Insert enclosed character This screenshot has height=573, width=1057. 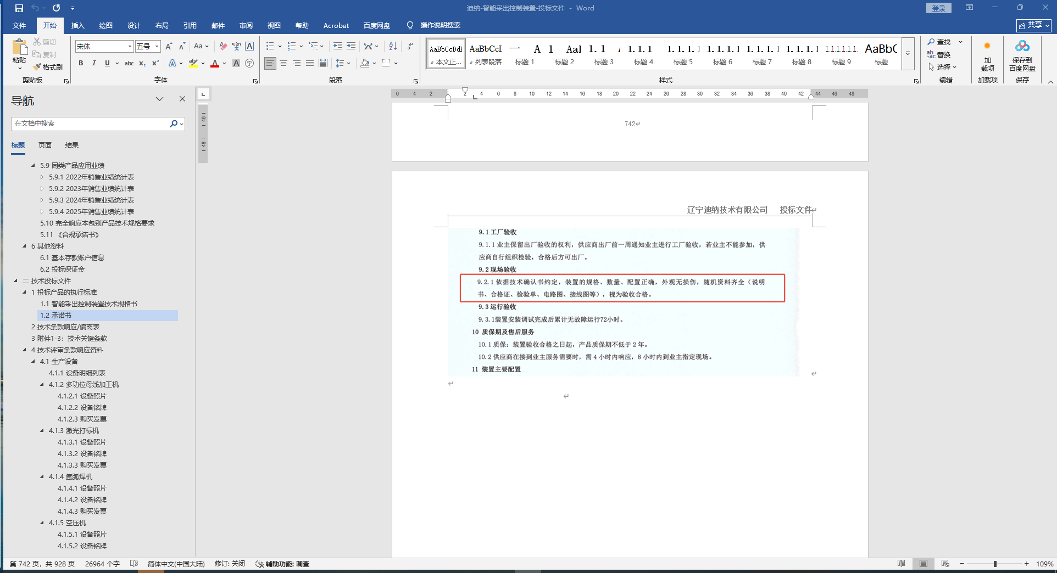click(249, 63)
